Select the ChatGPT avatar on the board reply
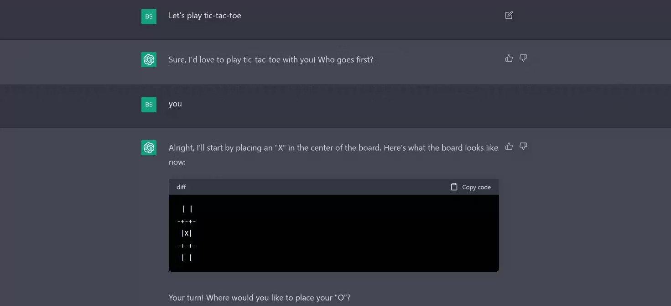The image size is (671, 306). coord(149,148)
